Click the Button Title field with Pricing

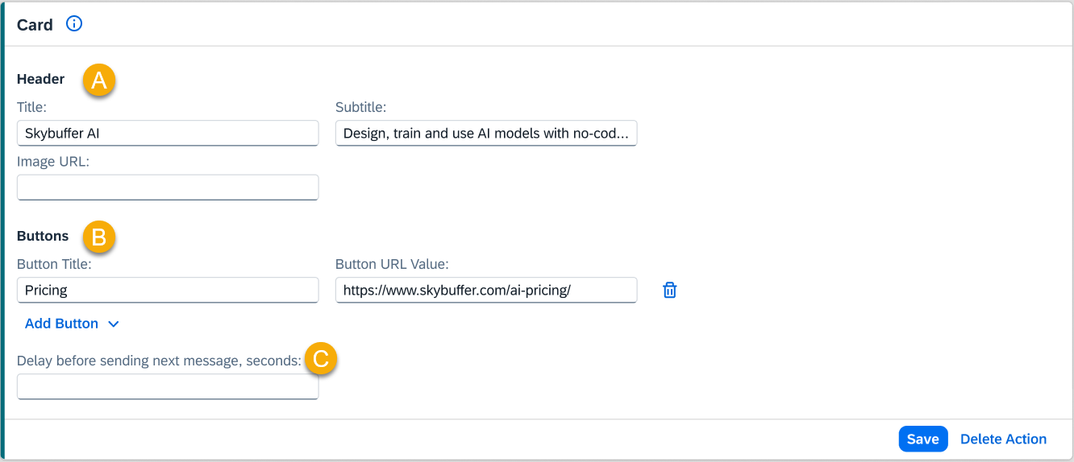[x=168, y=291]
